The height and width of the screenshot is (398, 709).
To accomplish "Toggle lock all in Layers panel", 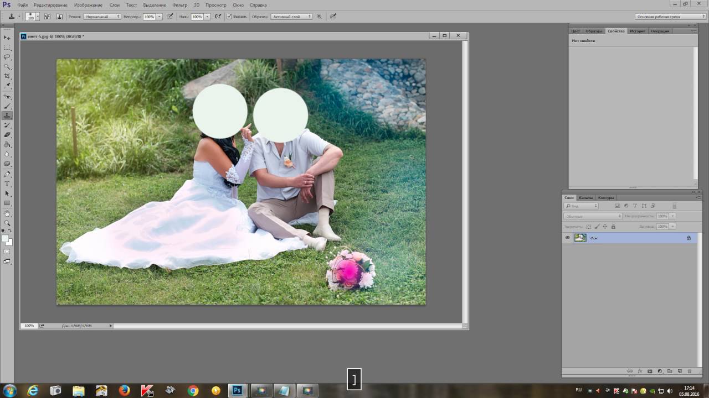I will pyautogui.click(x=613, y=227).
